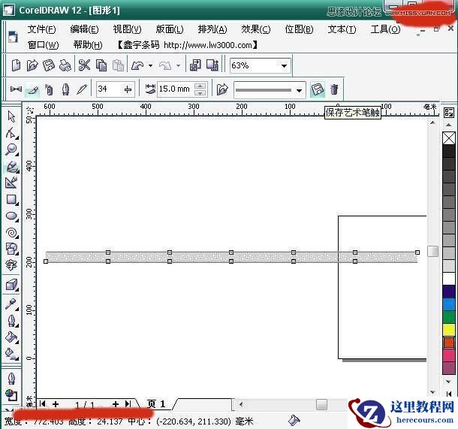Viewport: 458px width, 429px height.
Task: Select the Text tool
Action: 11,265
